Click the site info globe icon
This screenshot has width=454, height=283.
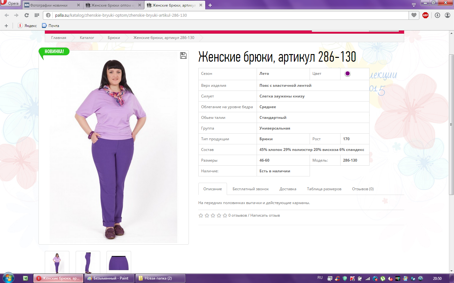point(48,15)
